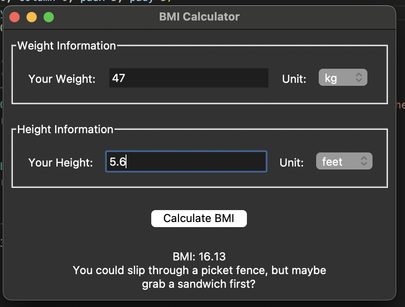Click the Unit label beside the feet selector

tap(292, 162)
